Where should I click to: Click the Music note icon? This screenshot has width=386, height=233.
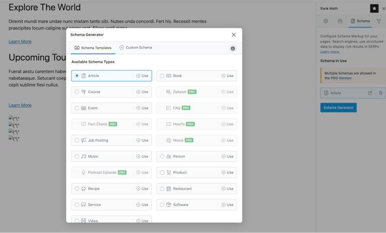(83, 156)
